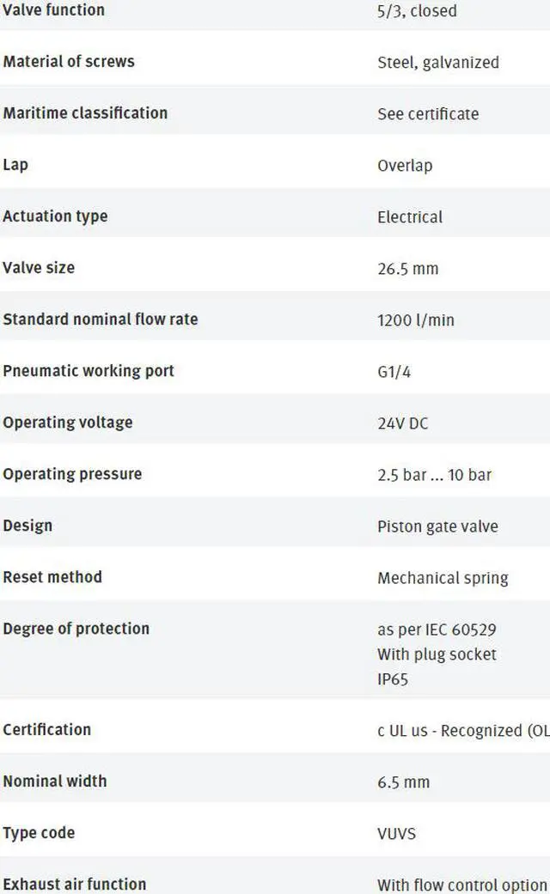Select the operating pressure range value
550x894 pixels.
(434, 474)
